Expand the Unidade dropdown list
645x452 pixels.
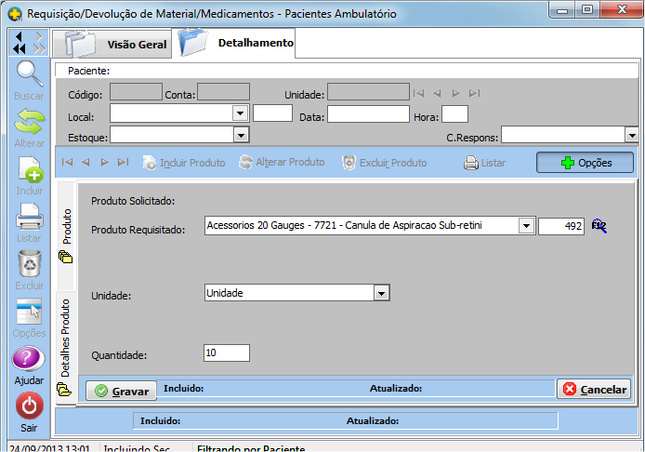point(380,293)
